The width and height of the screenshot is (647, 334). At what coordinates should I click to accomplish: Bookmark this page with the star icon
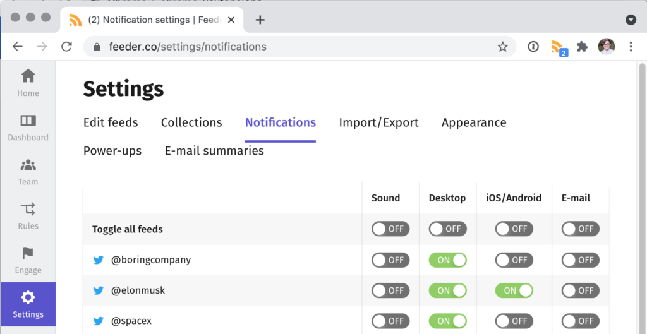coord(502,47)
